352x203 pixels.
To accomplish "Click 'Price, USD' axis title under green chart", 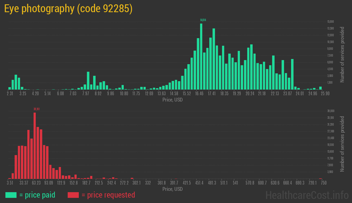I will point(172,100).
